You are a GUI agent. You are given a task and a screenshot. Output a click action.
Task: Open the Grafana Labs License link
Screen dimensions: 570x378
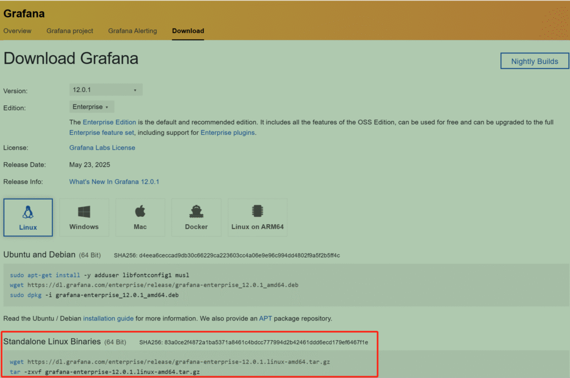102,148
